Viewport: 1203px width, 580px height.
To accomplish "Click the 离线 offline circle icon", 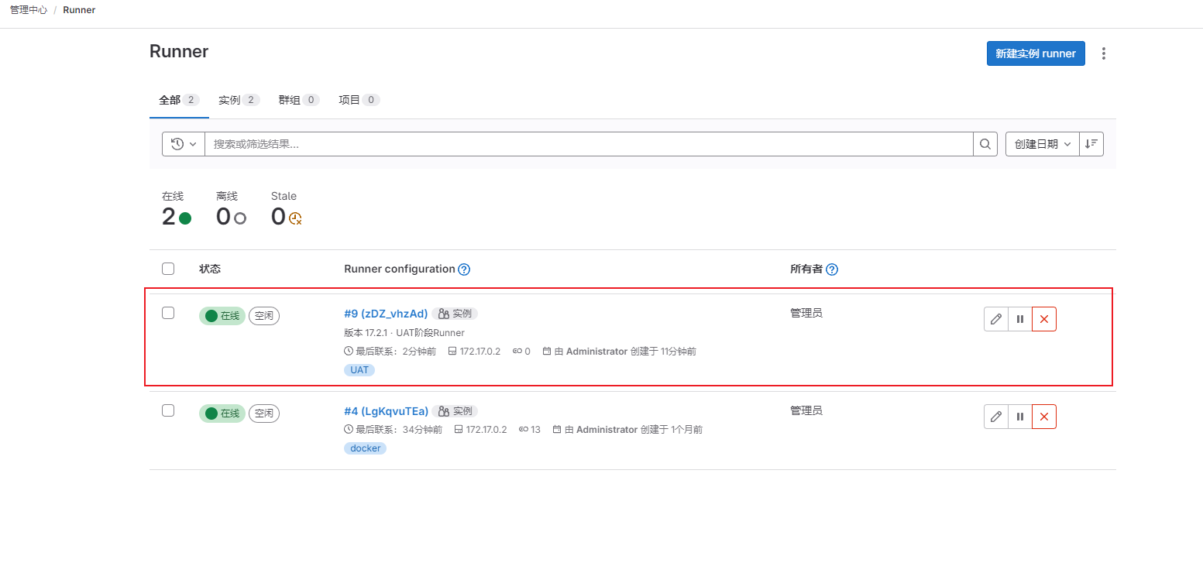I will (x=240, y=218).
